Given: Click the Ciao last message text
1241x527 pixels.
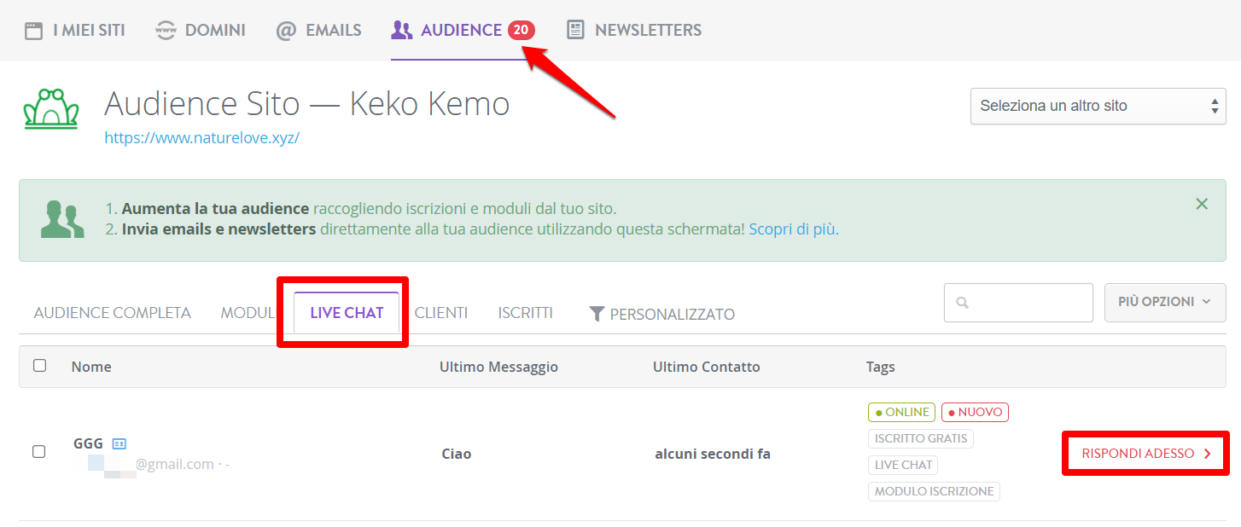Looking at the screenshot, I should 457,454.
